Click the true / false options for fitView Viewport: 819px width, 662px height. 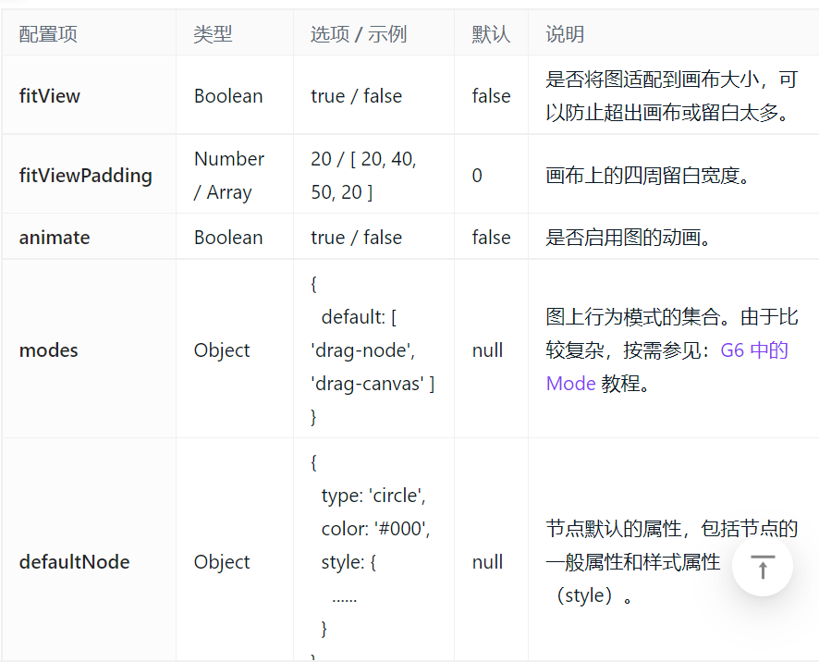[x=355, y=95]
